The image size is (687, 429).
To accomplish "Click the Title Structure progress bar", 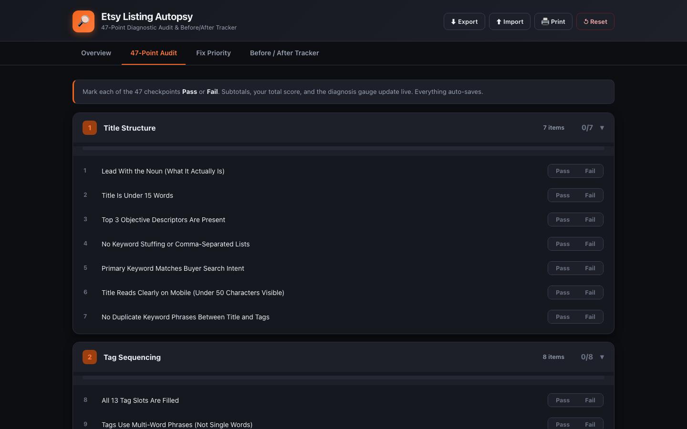I will coord(343,148).
